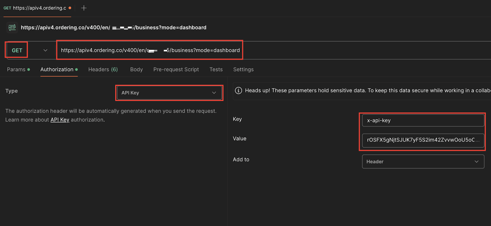Click the unsaved orange dot on request tab
The height and width of the screenshot is (226, 491).
[x=70, y=8]
